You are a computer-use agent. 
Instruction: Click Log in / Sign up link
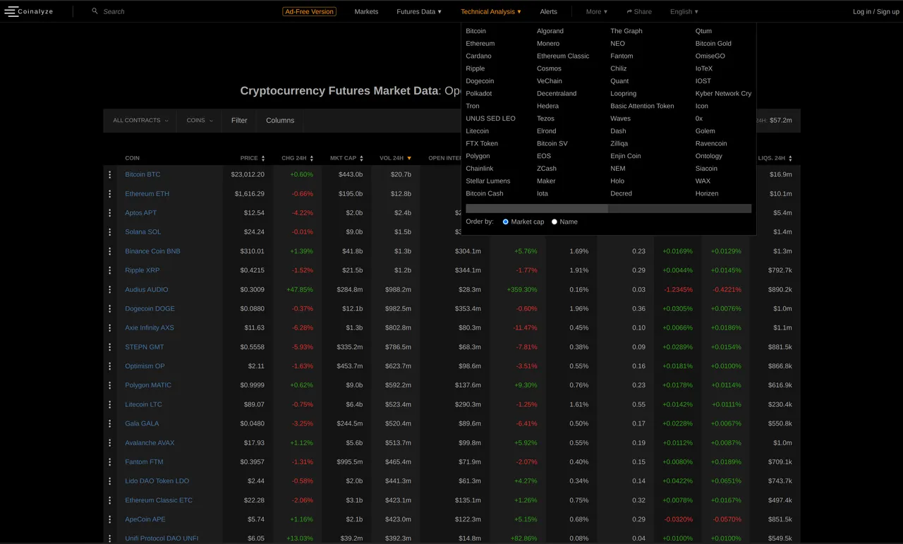pyautogui.click(x=876, y=11)
